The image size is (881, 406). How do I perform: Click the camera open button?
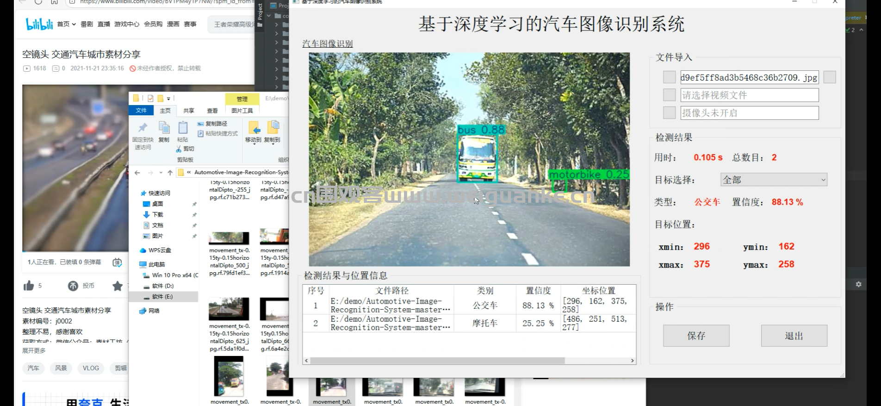(x=669, y=112)
